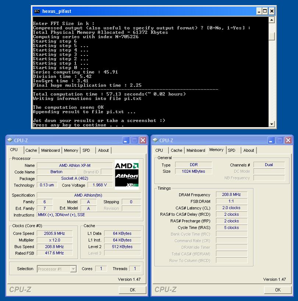Click the '1024 MBytes' memory size value

coord(194,171)
